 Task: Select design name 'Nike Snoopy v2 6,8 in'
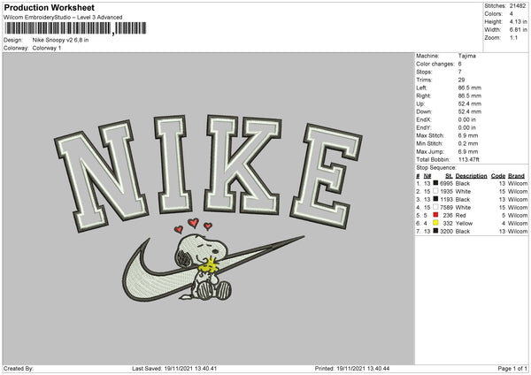[x=60, y=40]
